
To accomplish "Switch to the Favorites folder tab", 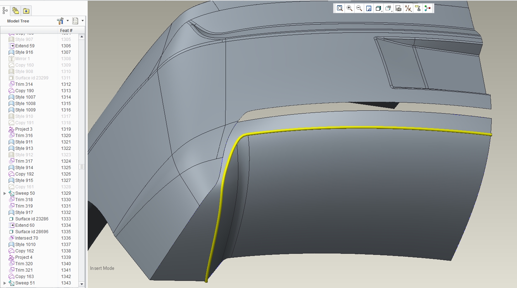I will (x=26, y=11).
